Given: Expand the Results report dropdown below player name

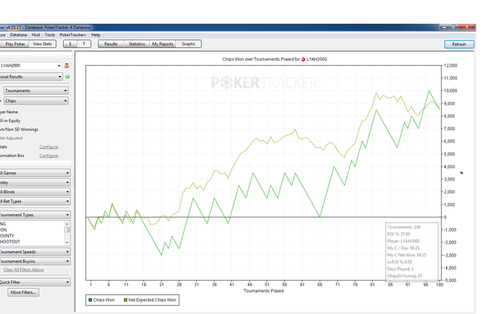Looking at the screenshot, I should point(32,77).
